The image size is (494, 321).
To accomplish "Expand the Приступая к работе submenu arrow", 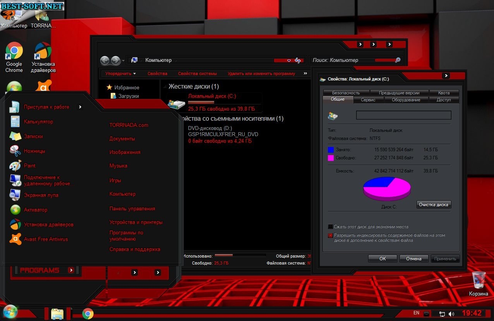I will point(80,107).
